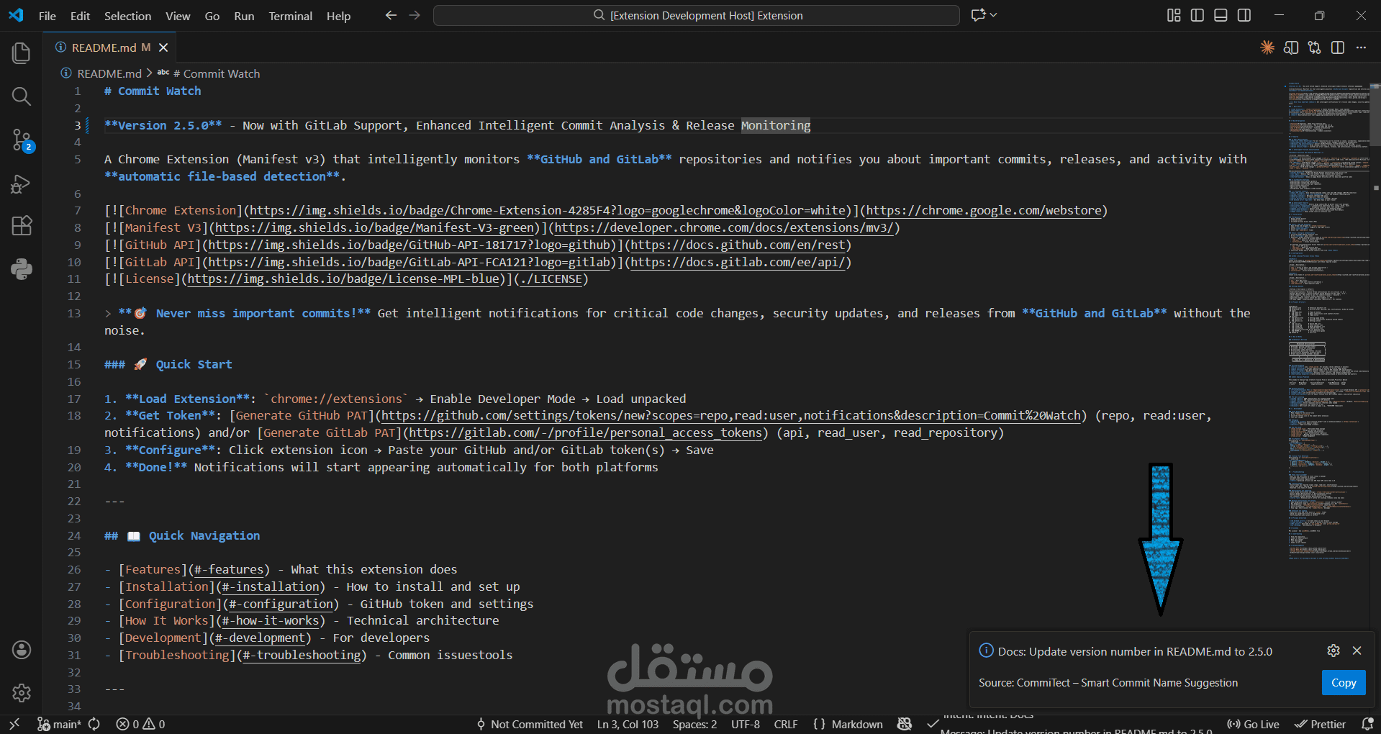
Task: Open the View menu
Action: (x=178, y=16)
